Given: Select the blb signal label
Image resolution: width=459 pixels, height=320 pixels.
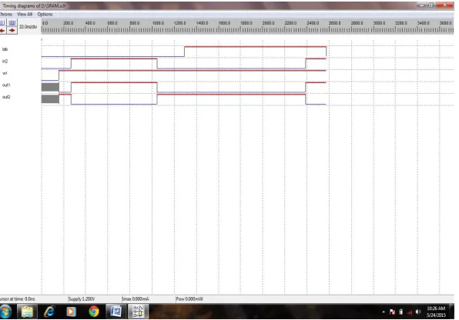Looking at the screenshot, I should coord(5,49).
